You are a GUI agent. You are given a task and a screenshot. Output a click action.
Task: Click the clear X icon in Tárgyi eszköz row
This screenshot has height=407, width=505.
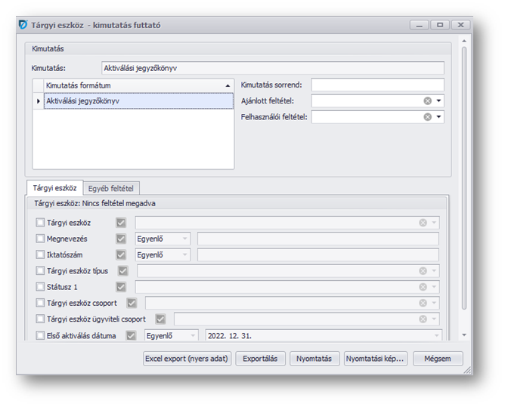pos(423,223)
